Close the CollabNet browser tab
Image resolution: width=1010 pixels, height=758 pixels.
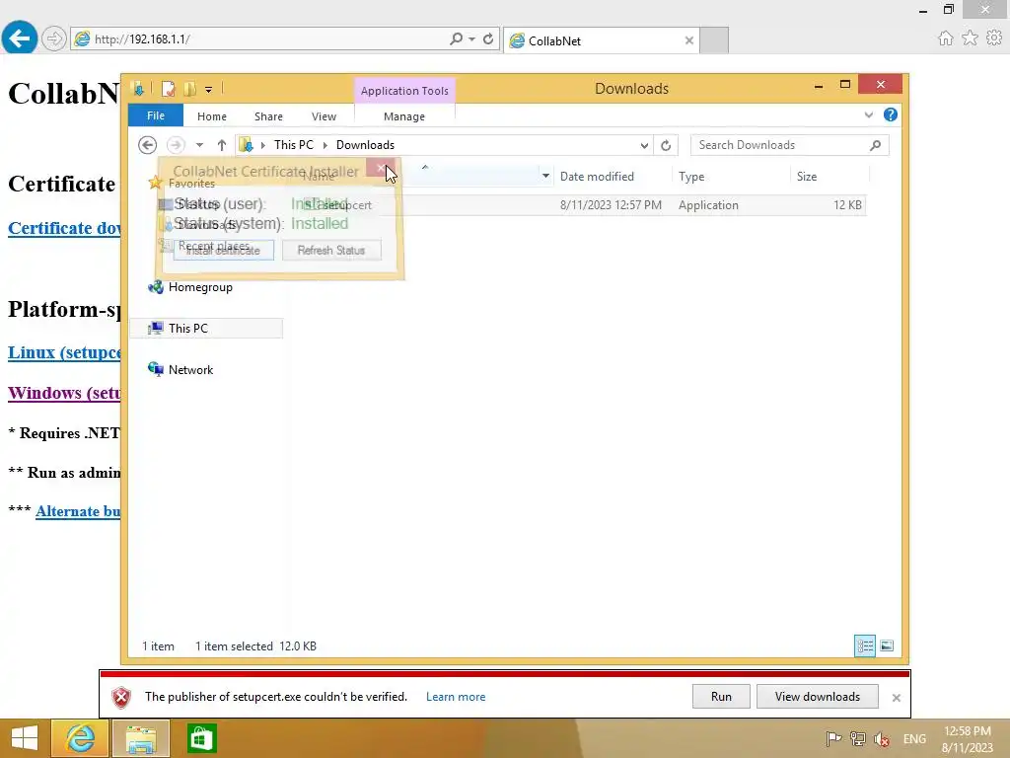689,40
